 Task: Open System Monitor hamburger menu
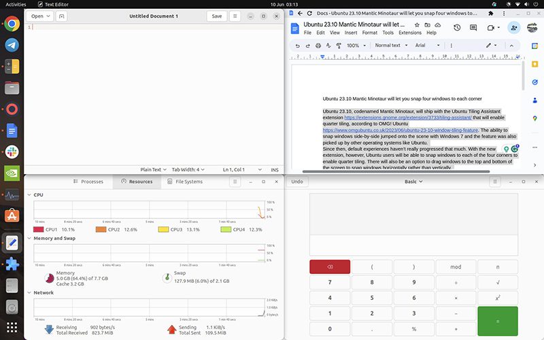[235, 182]
